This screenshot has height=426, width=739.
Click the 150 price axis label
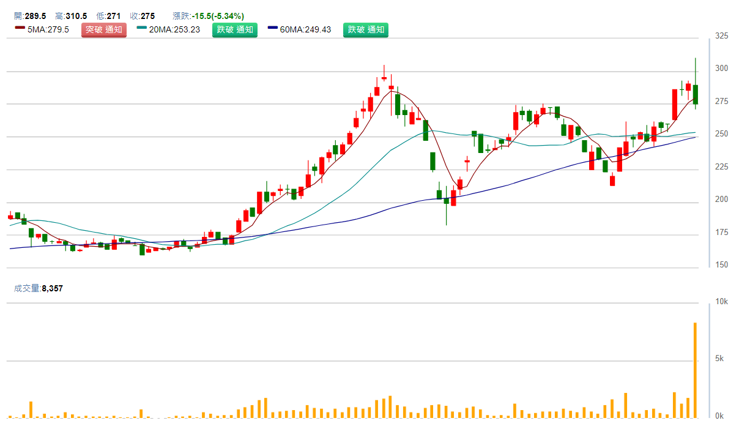pyautogui.click(x=722, y=264)
